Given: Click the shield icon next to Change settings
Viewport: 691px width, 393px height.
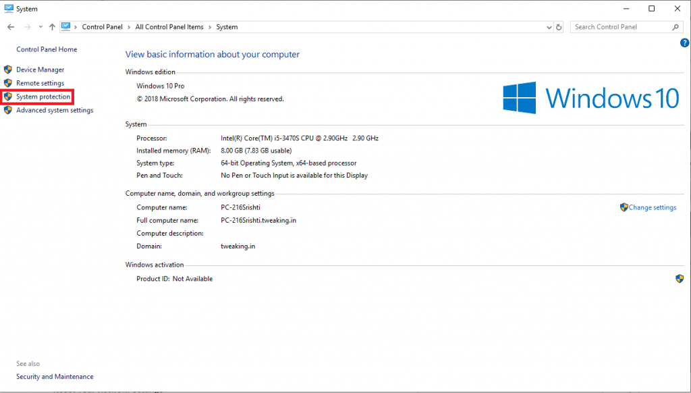Looking at the screenshot, I should [624, 207].
